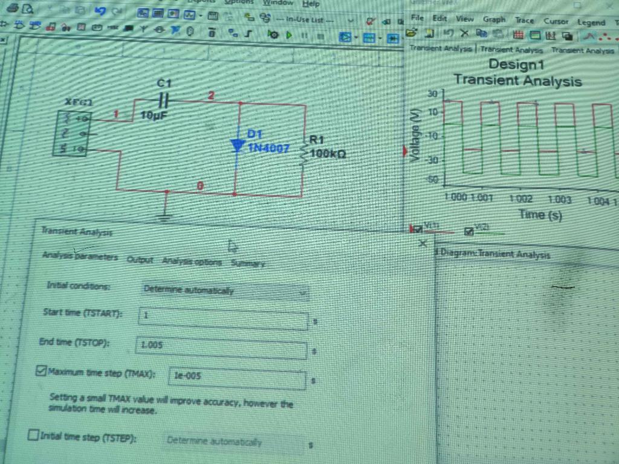Image resolution: width=619 pixels, height=464 pixels.
Task: Close the Transient Analysis dialog
Action: (423, 243)
